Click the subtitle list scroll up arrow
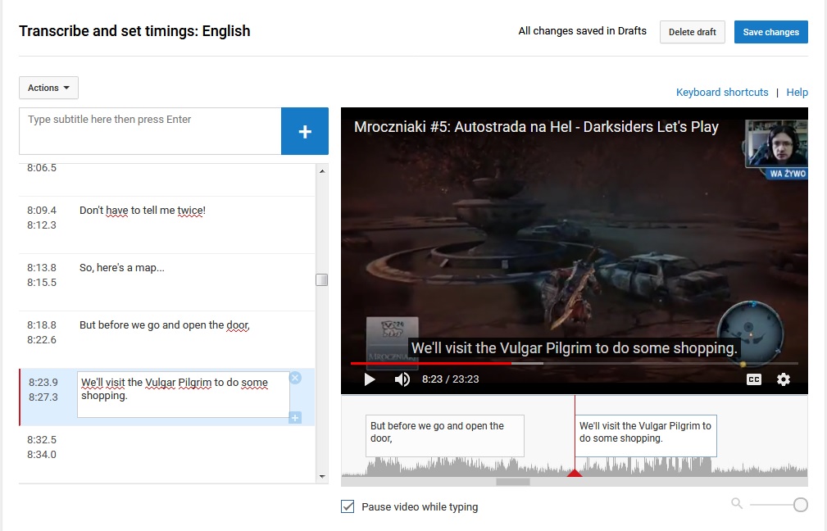This screenshot has height=531, width=827. pyautogui.click(x=322, y=170)
